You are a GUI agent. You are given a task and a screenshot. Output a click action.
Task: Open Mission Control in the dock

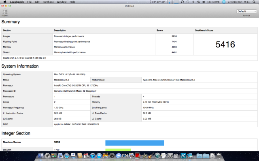54,155
